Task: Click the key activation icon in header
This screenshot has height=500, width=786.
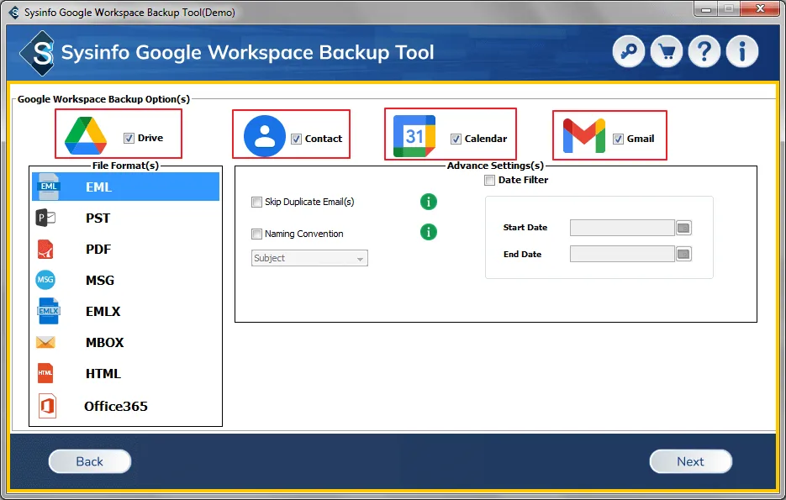Action: point(629,52)
